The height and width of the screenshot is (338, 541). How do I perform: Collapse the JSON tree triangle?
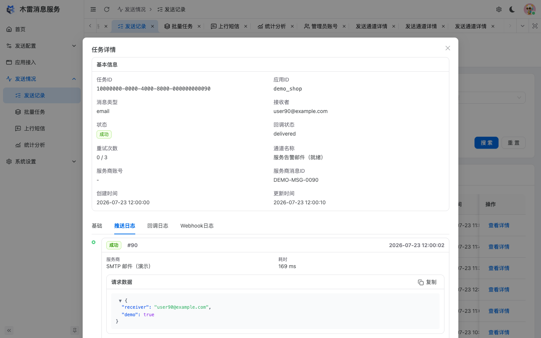point(120,301)
